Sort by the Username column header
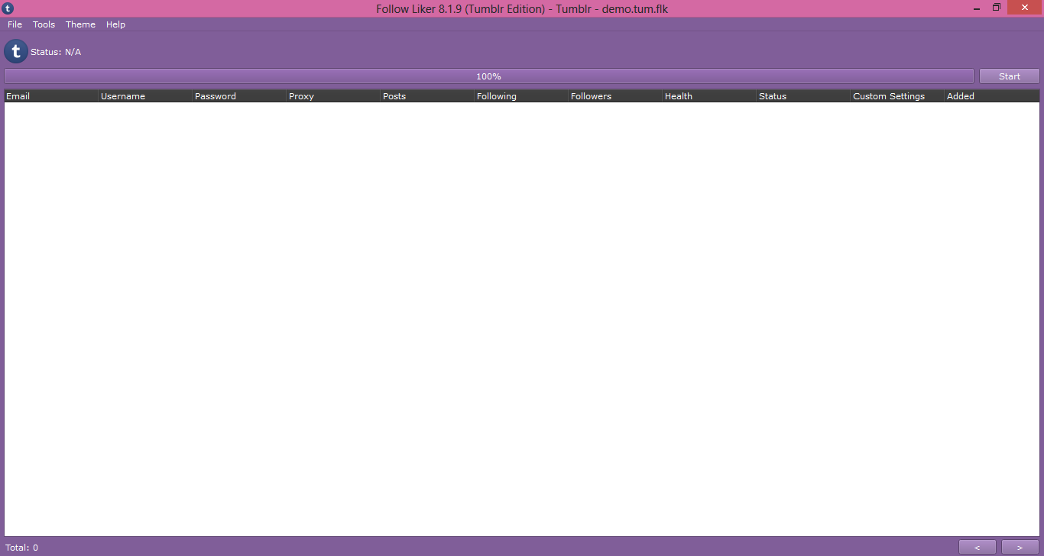The width and height of the screenshot is (1044, 556). point(145,96)
